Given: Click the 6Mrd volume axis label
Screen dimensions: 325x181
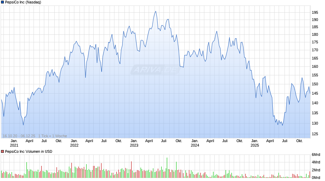Looking at the screenshot, I should (316, 155).
